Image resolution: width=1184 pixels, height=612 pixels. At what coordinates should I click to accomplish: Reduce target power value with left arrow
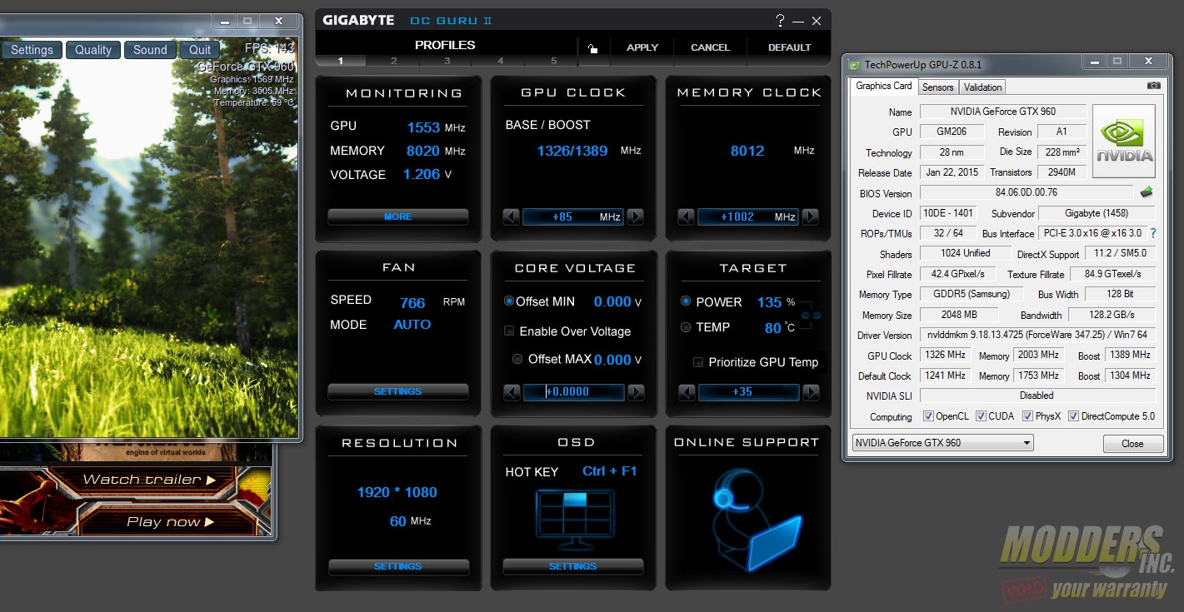point(687,392)
